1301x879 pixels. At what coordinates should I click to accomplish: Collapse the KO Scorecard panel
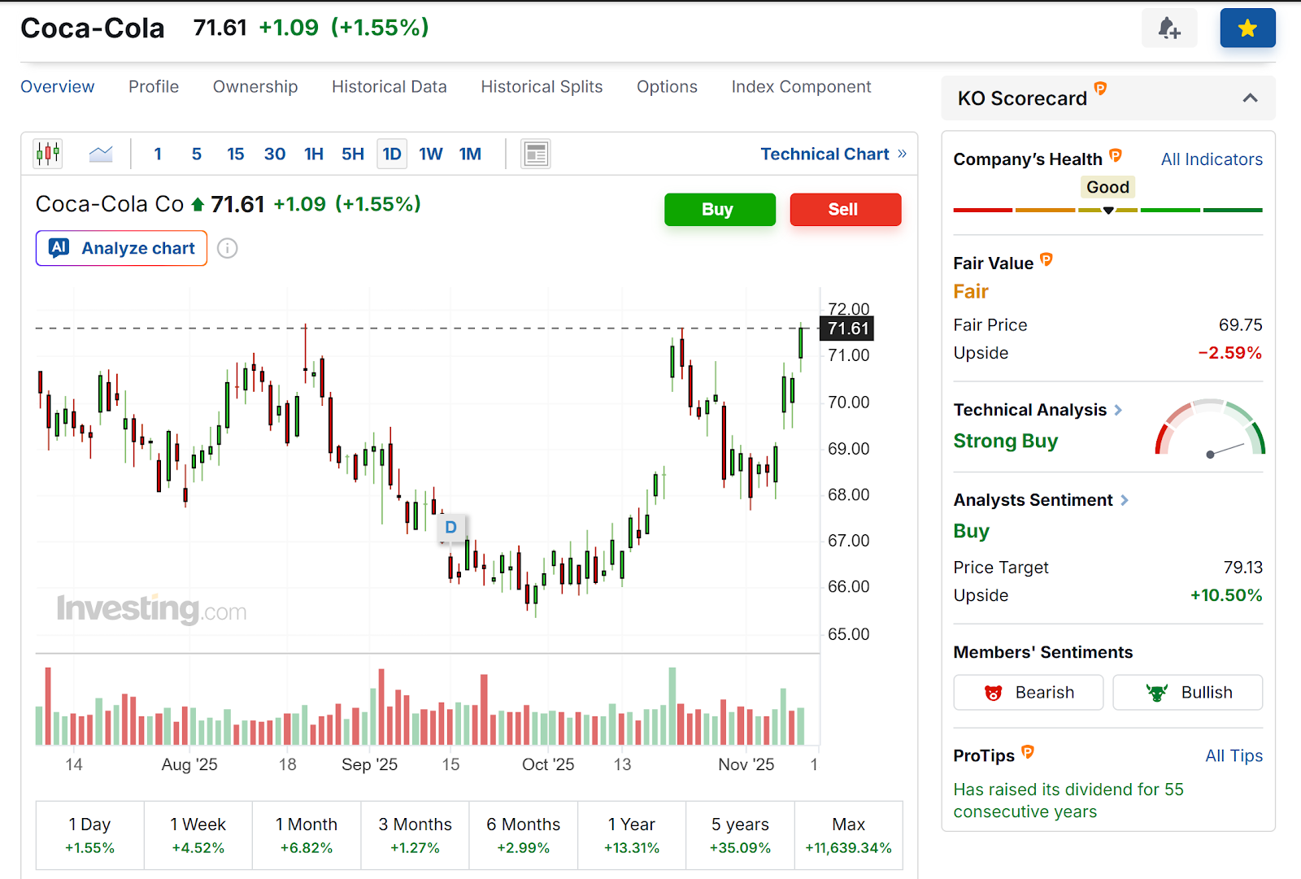pos(1250,98)
